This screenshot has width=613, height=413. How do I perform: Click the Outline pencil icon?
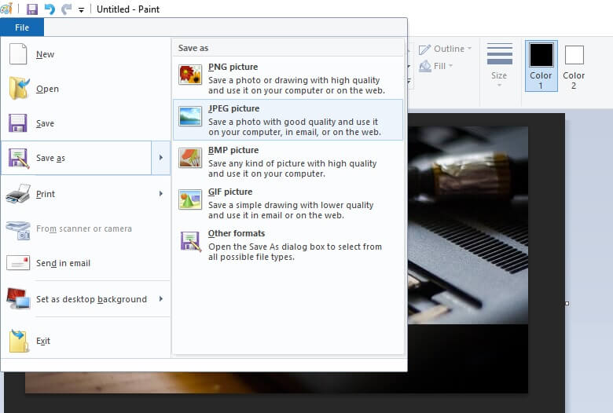point(424,49)
